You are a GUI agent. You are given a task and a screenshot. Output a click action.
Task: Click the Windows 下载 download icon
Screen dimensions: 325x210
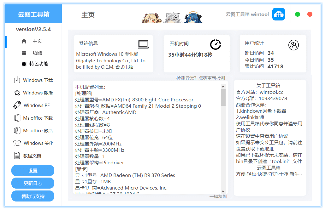17,80
